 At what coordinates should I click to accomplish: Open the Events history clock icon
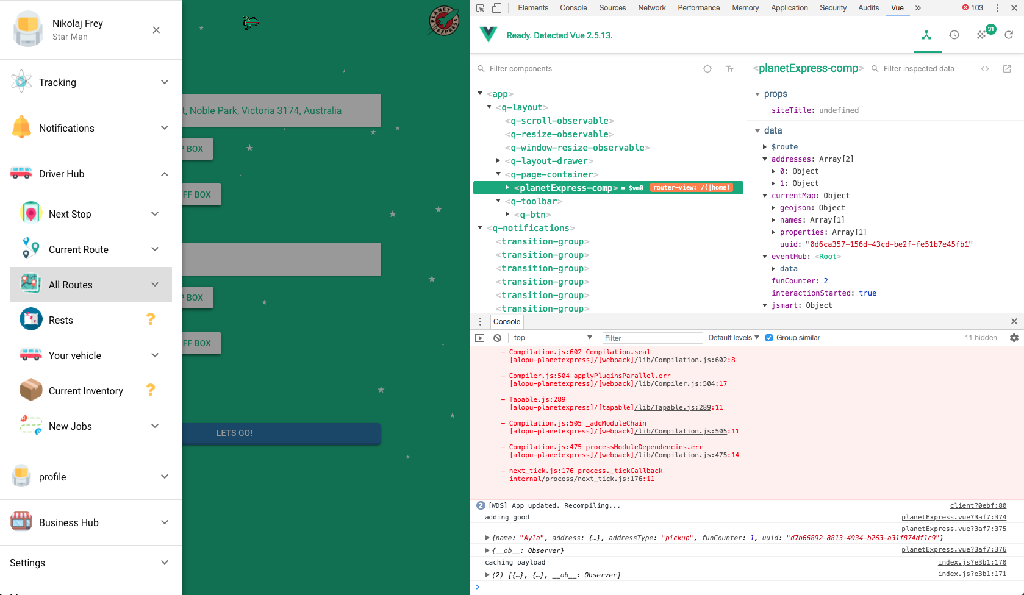(x=954, y=35)
